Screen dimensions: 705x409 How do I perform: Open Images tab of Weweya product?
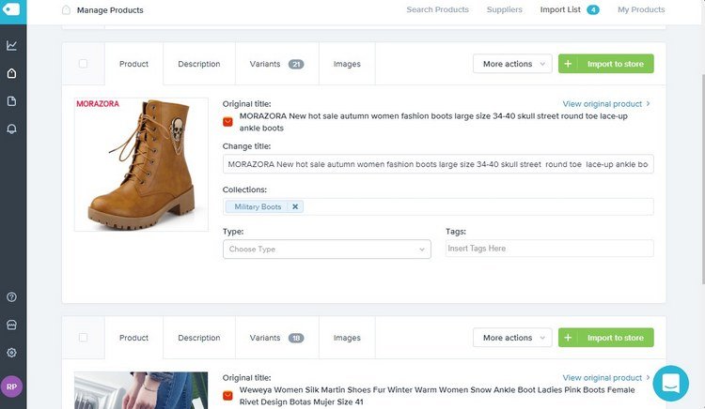coord(347,338)
